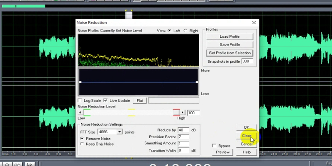Select the Remove Noise option

[x=82, y=138]
